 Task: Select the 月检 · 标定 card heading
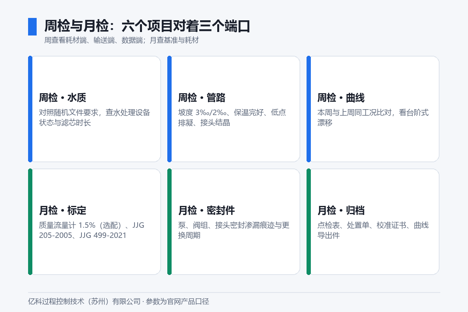click(x=62, y=211)
